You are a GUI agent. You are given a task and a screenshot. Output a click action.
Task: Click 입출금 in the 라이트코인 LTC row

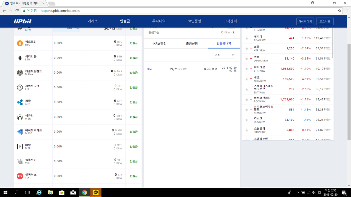tap(134, 88)
